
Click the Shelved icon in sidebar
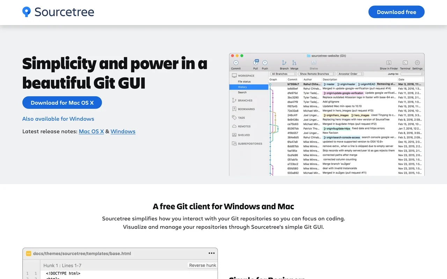tap(234, 135)
